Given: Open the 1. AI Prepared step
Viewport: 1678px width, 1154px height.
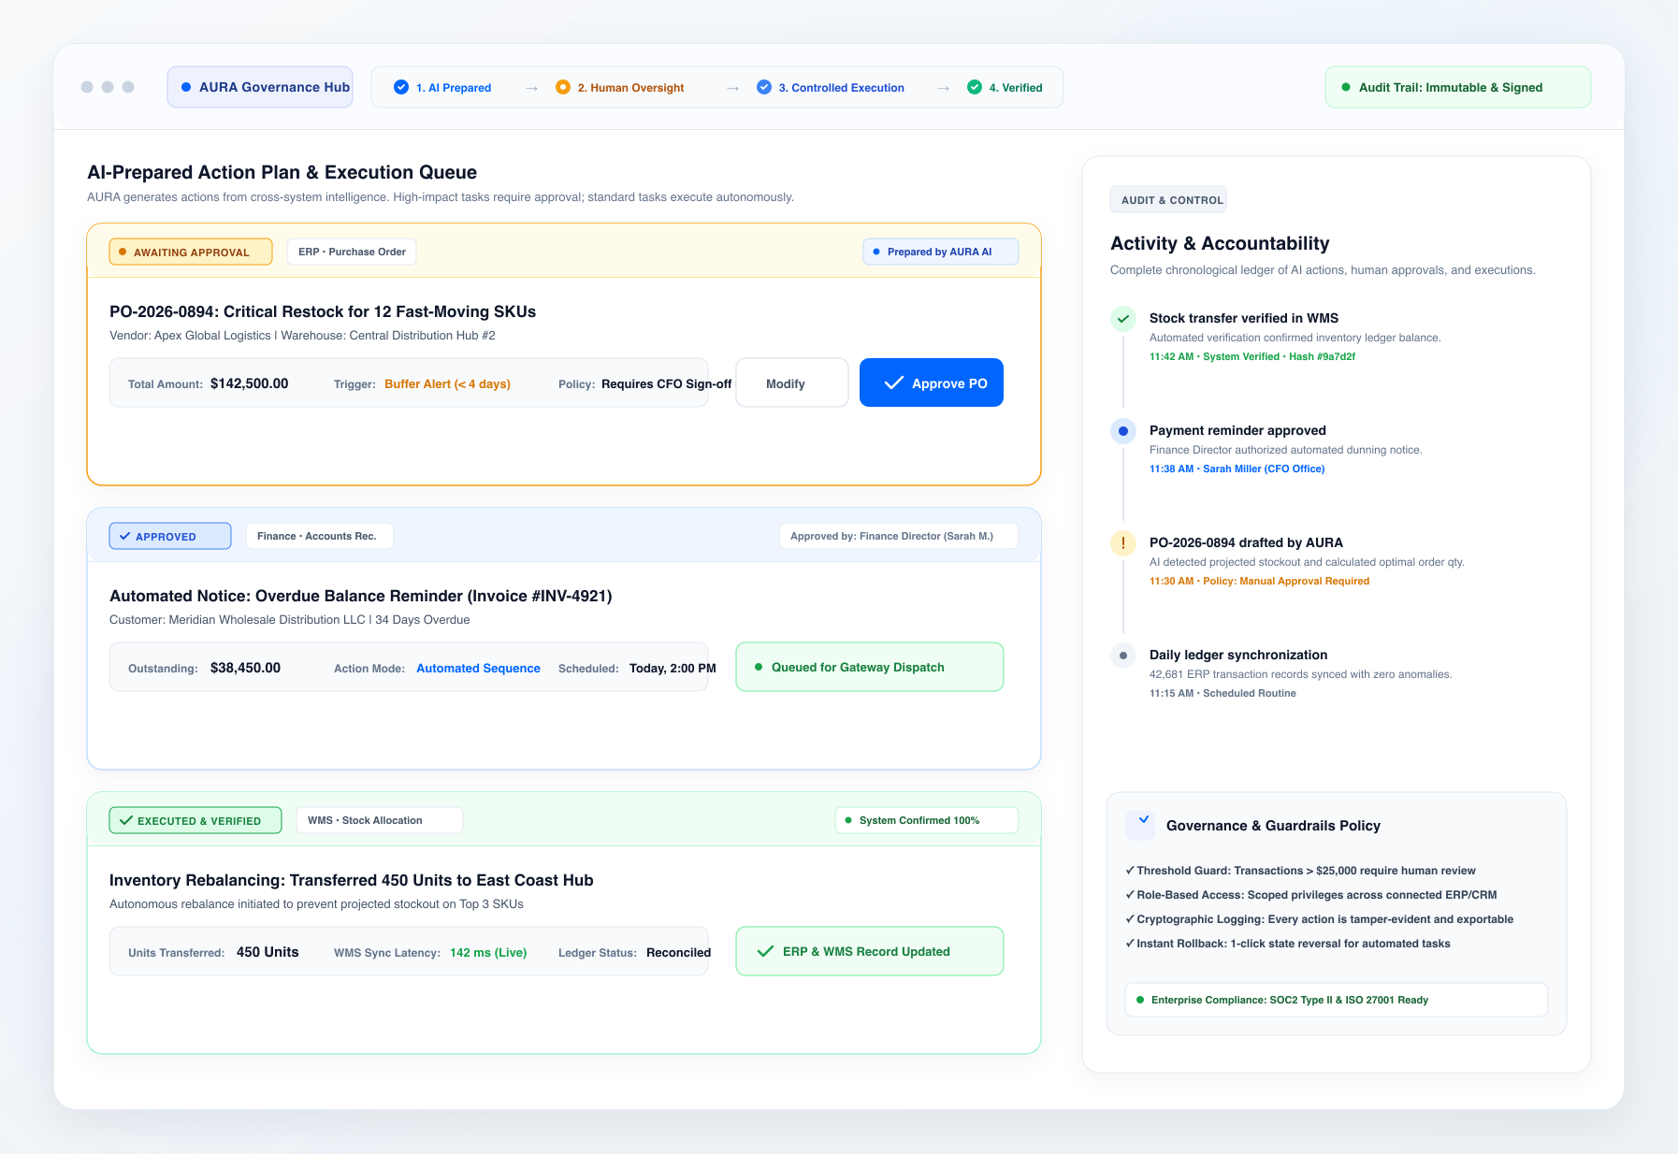Looking at the screenshot, I should click(x=442, y=87).
